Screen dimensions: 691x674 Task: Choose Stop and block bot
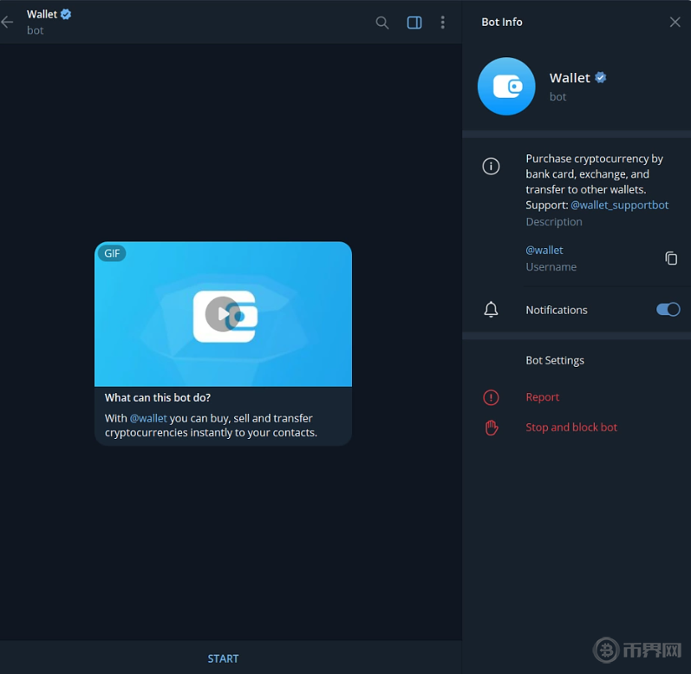click(x=571, y=428)
